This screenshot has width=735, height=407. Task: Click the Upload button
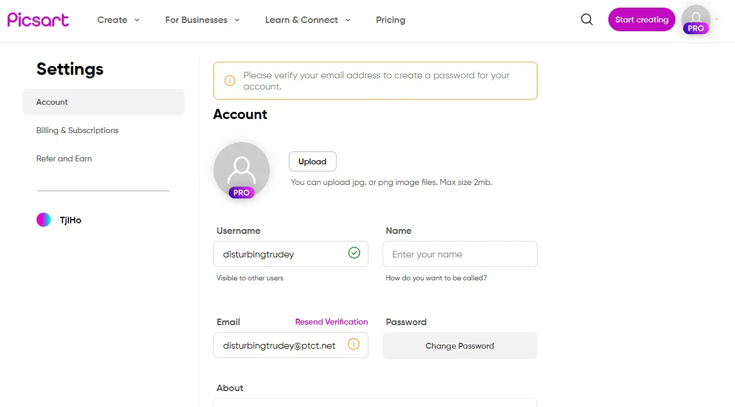(x=312, y=161)
